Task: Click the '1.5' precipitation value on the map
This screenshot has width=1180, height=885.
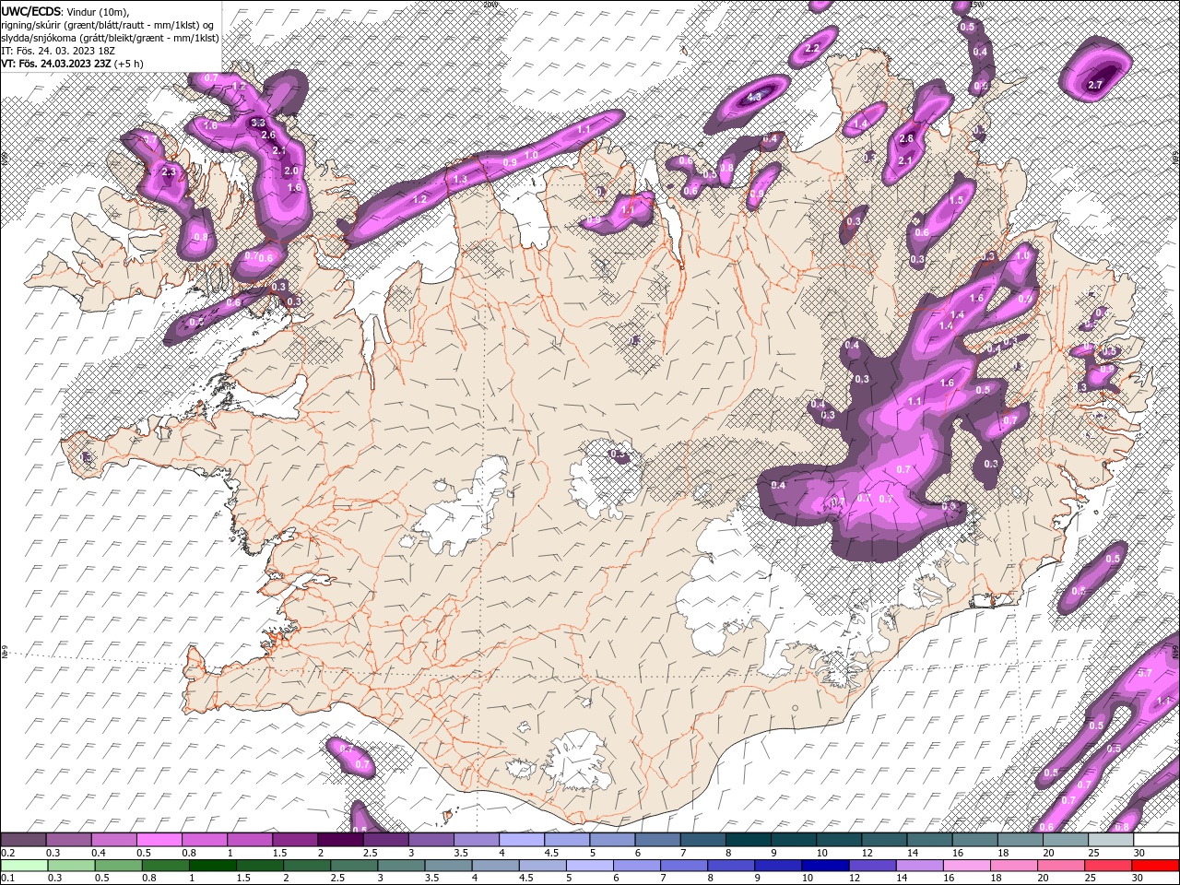Action: pyautogui.click(x=956, y=200)
